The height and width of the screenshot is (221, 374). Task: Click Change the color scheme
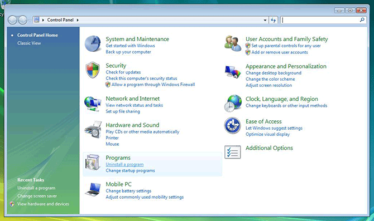tap(270, 79)
